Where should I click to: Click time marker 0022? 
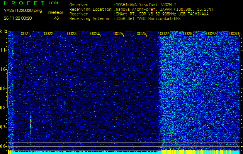point(49,33)
